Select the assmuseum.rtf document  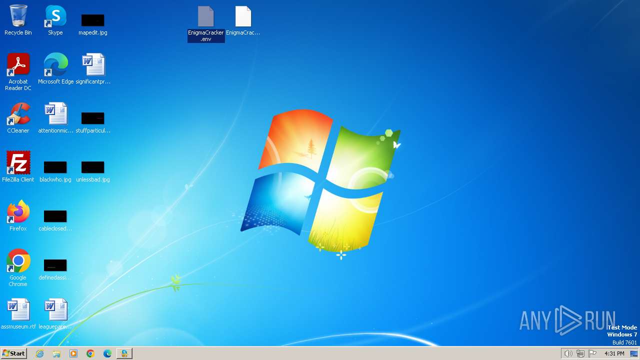click(x=18, y=314)
